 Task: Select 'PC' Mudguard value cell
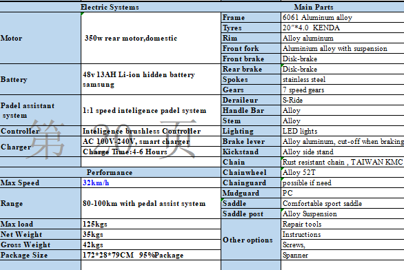[343, 193]
